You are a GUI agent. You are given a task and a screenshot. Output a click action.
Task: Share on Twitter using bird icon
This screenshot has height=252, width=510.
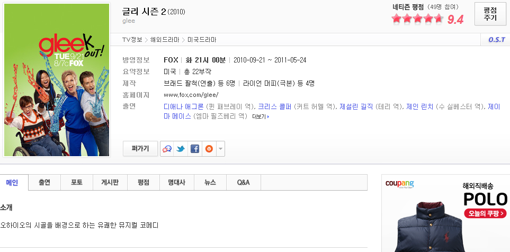pyautogui.click(x=181, y=149)
